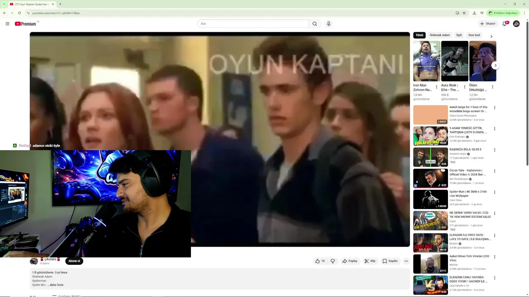Open the Ölüm Ürküttüğü short thumbnail
Image resolution: width=529 pixels, height=297 pixels.
point(483,61)
